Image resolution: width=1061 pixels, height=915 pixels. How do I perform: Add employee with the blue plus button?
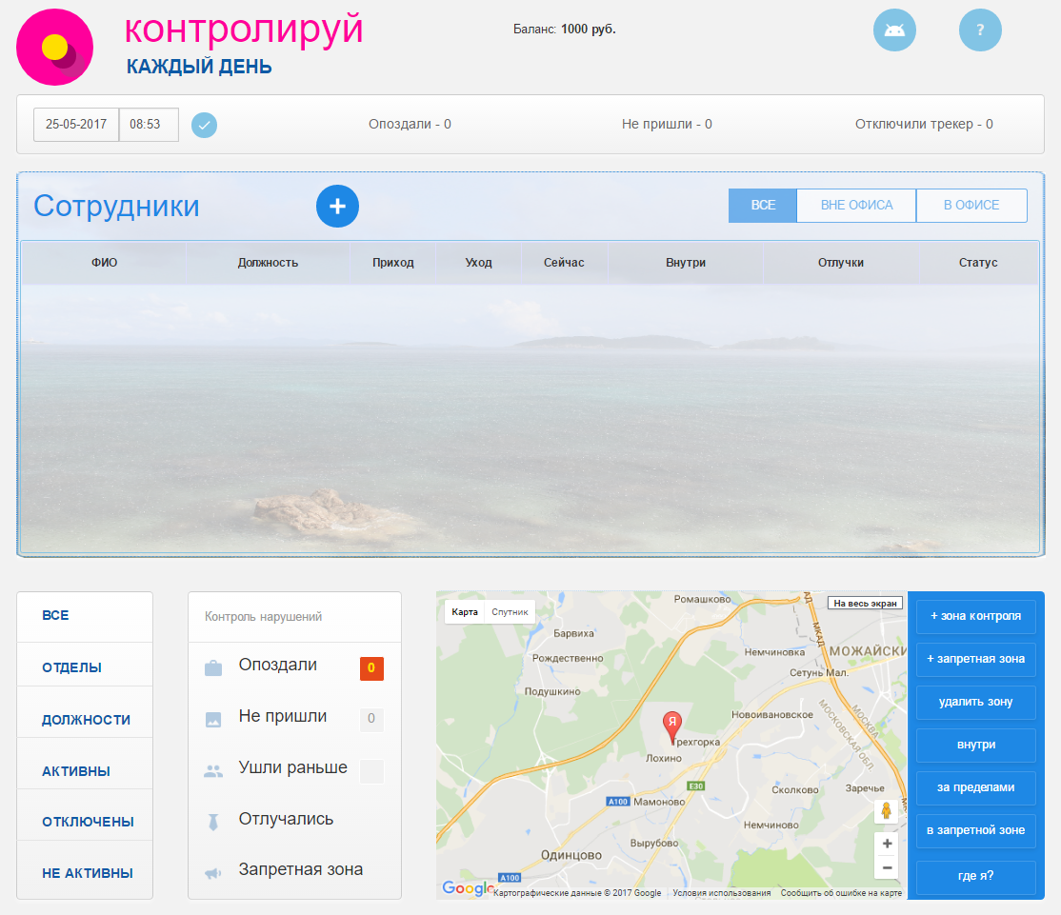click(338, 207)
